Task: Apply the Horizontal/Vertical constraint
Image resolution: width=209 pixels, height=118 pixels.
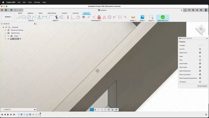Action: [x=68, y=17]
